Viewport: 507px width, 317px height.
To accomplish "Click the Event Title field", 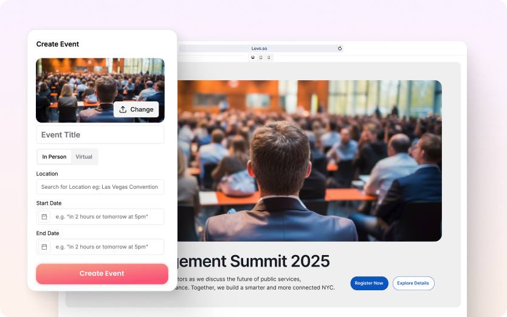I will (x=100, y=135).
